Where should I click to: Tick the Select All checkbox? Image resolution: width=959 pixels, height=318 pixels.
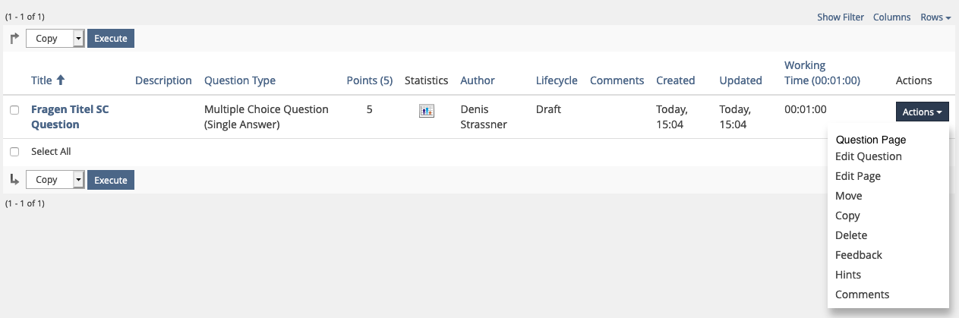point(14,152)
